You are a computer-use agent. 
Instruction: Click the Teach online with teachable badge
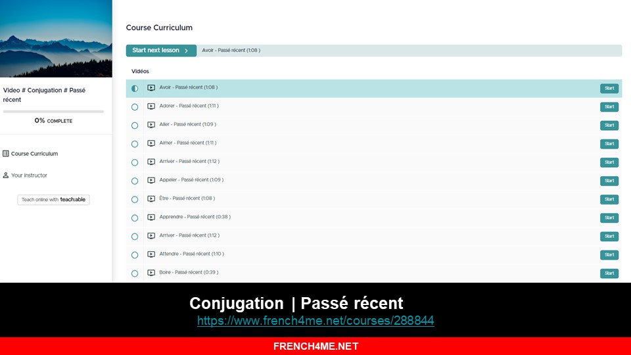pos(53,200)
